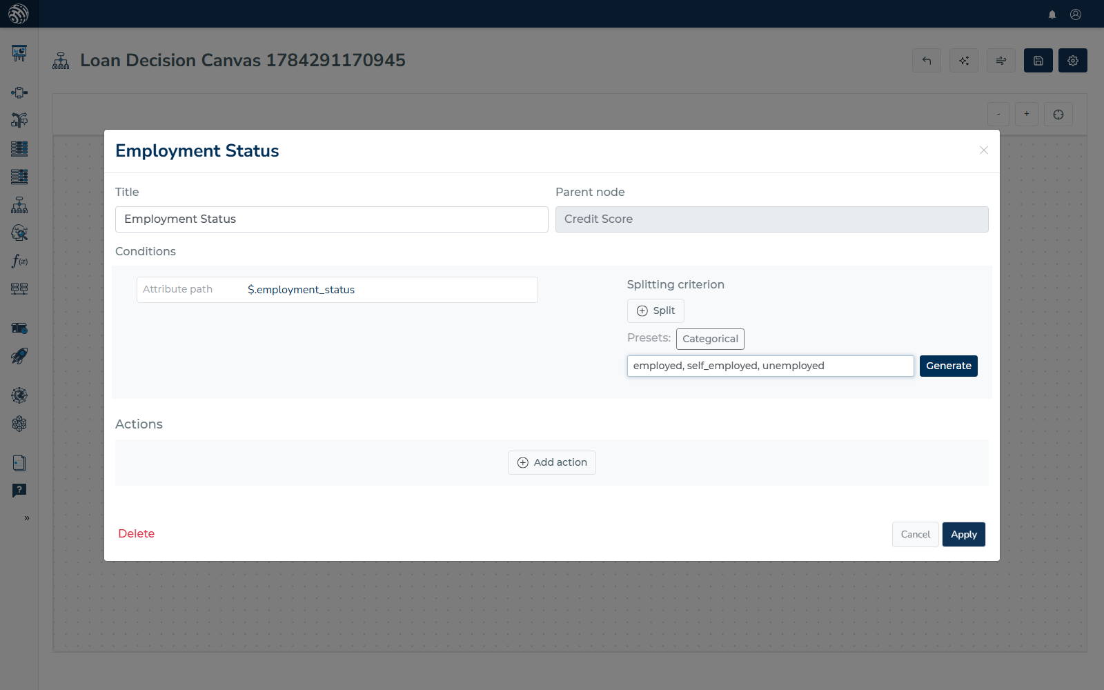
Task: Open canvas settings gear button
Action: (1073, 61)
